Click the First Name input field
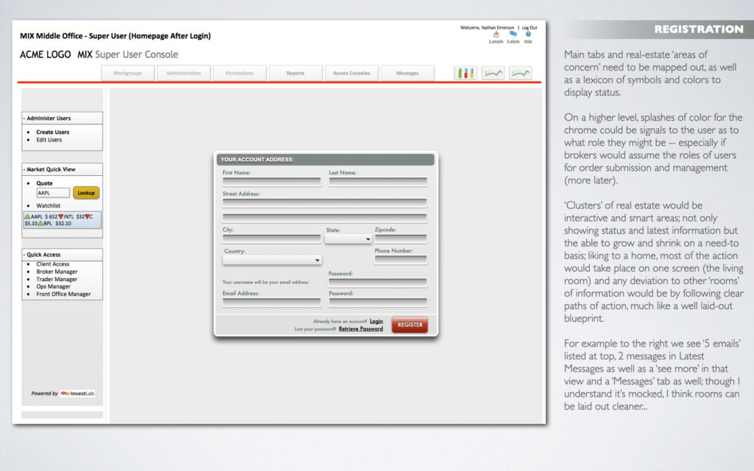 [272, 182]
